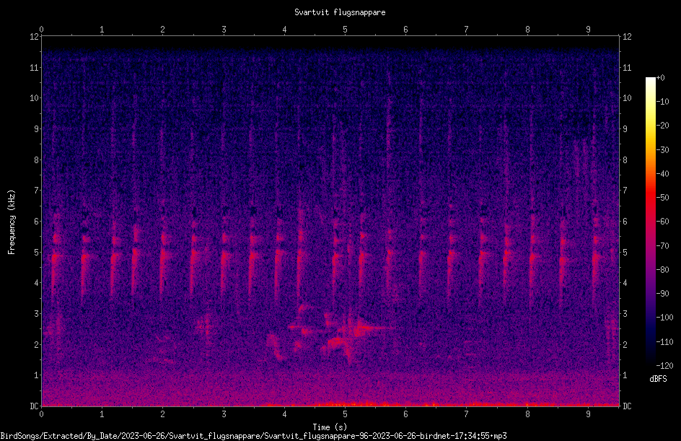Click the "-80" color scale label
The image size is (681, 441).
(x=662, y=270)
